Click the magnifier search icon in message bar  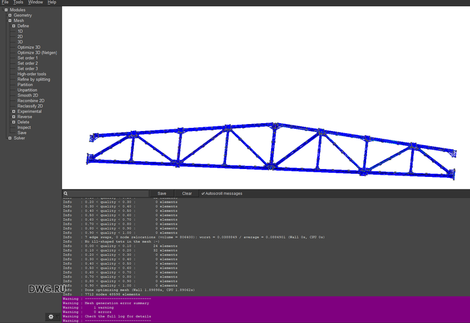coord(66,194)
